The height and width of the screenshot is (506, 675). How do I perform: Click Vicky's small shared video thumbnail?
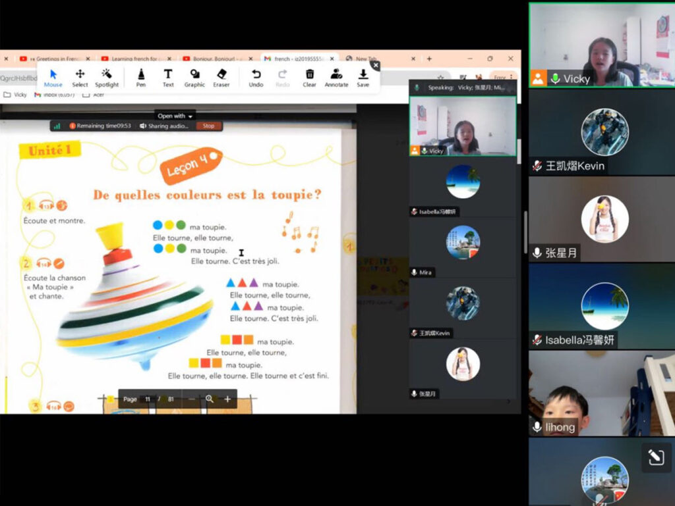point(463,126)
